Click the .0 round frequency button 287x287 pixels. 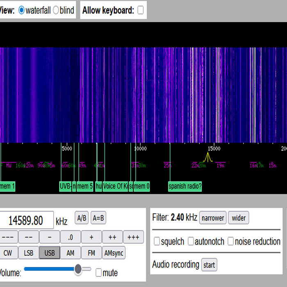[x=71, y=237]
